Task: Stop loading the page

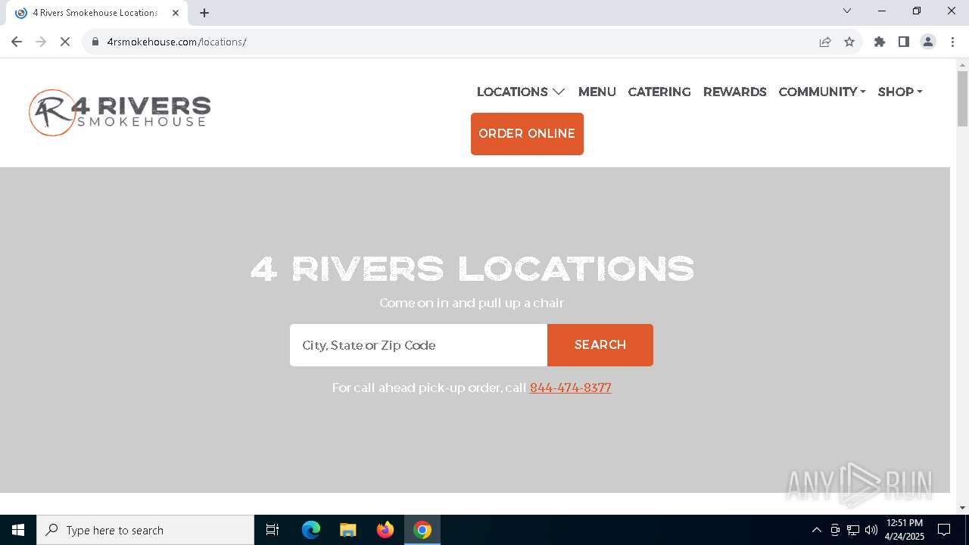Action: click(65, 42)
